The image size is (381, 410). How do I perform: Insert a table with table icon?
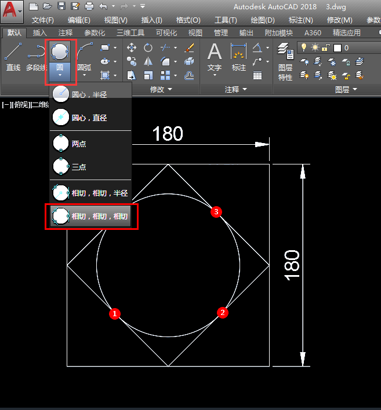(x=257, y=75)
